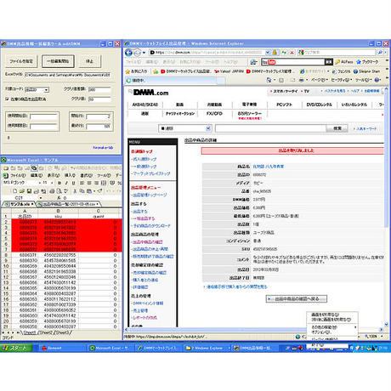Click the IE refresh icon beside address bar

click(284, 53)
